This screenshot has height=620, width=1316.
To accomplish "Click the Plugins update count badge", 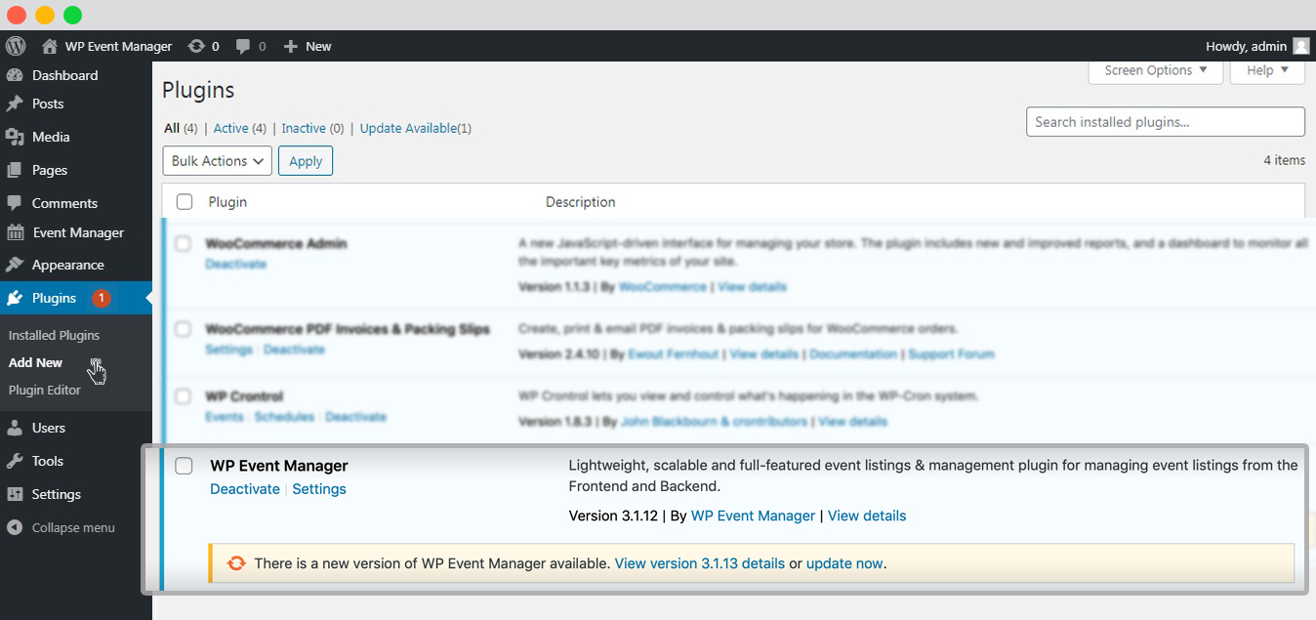I will [102, 298].
